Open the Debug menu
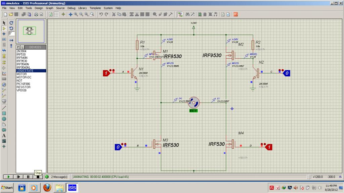 [71, 8]
